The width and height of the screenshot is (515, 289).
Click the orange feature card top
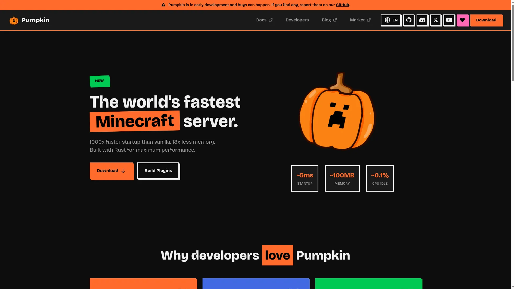click(143, 284)
